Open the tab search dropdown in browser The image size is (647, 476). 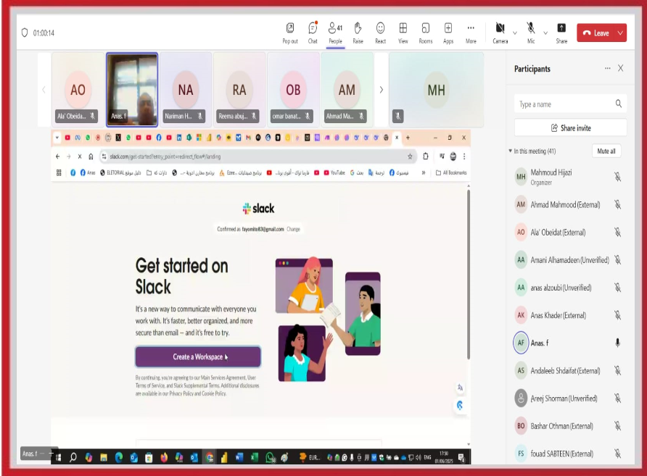pyautogui.click(x=57, y=138)
